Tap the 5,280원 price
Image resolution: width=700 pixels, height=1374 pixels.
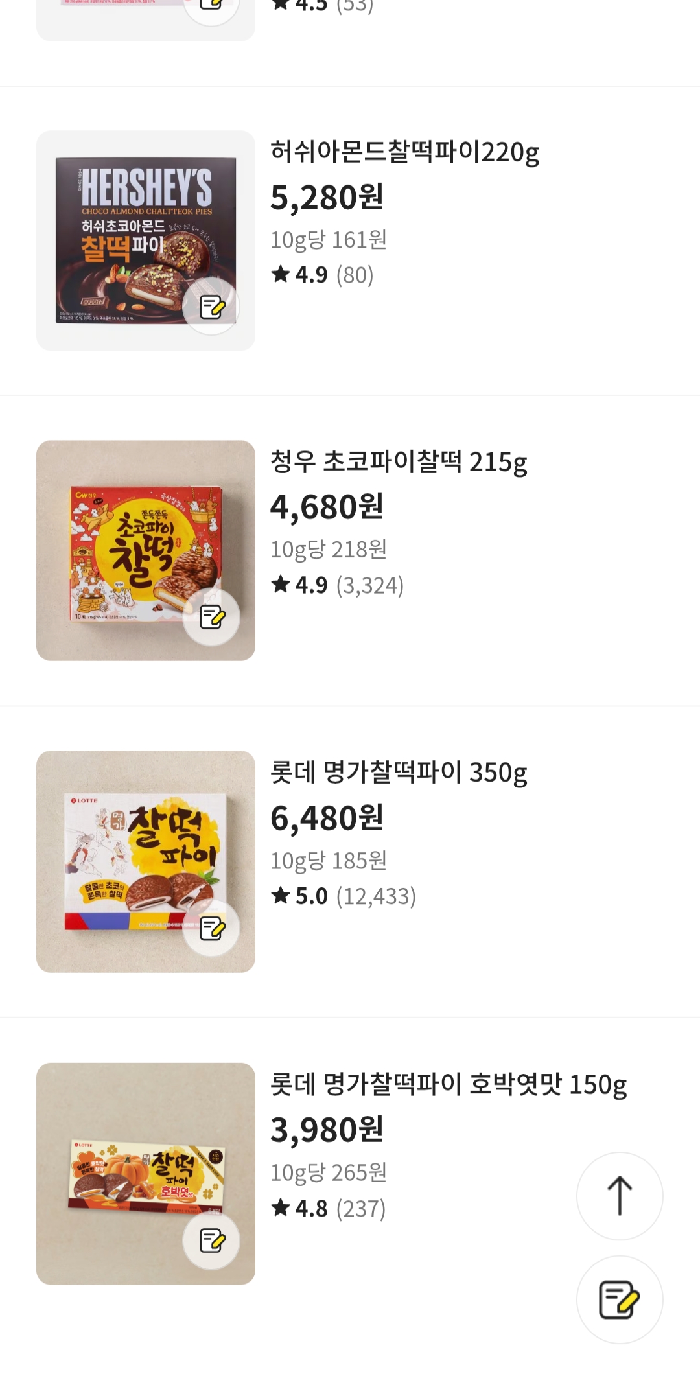point(327,198)
